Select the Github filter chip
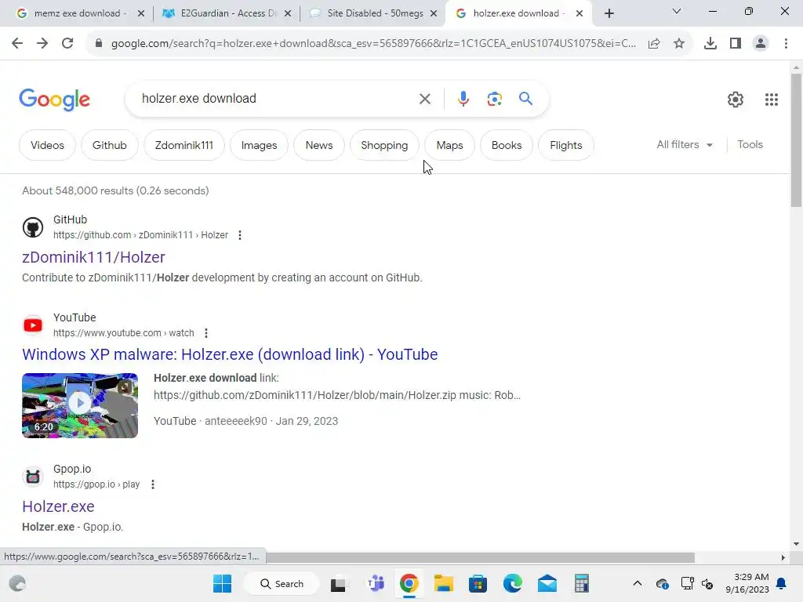The height and width of the screenshot is (602, 803). (x=110, y=145)
